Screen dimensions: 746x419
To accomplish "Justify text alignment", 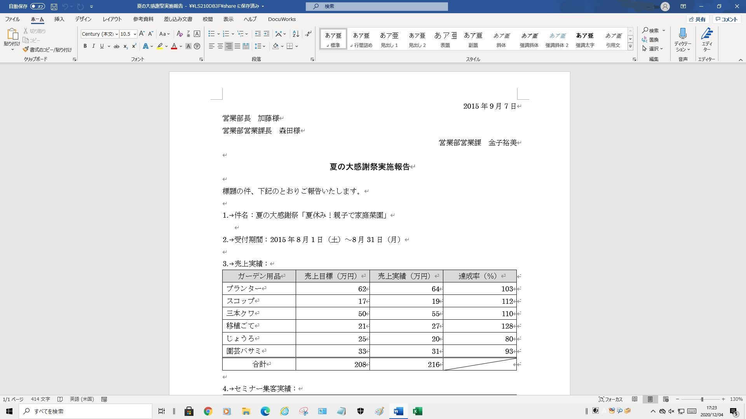I will tap(237, 46).
